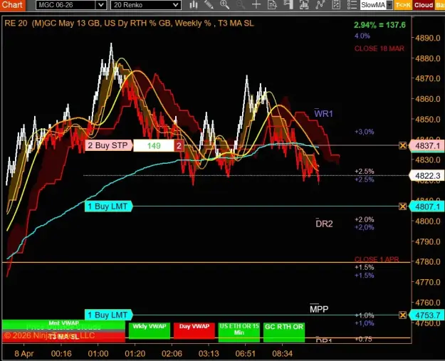The height and width of the screenshot is (361, 445).
Task: Toggle the Cloud button
Action: click(424, 5)
